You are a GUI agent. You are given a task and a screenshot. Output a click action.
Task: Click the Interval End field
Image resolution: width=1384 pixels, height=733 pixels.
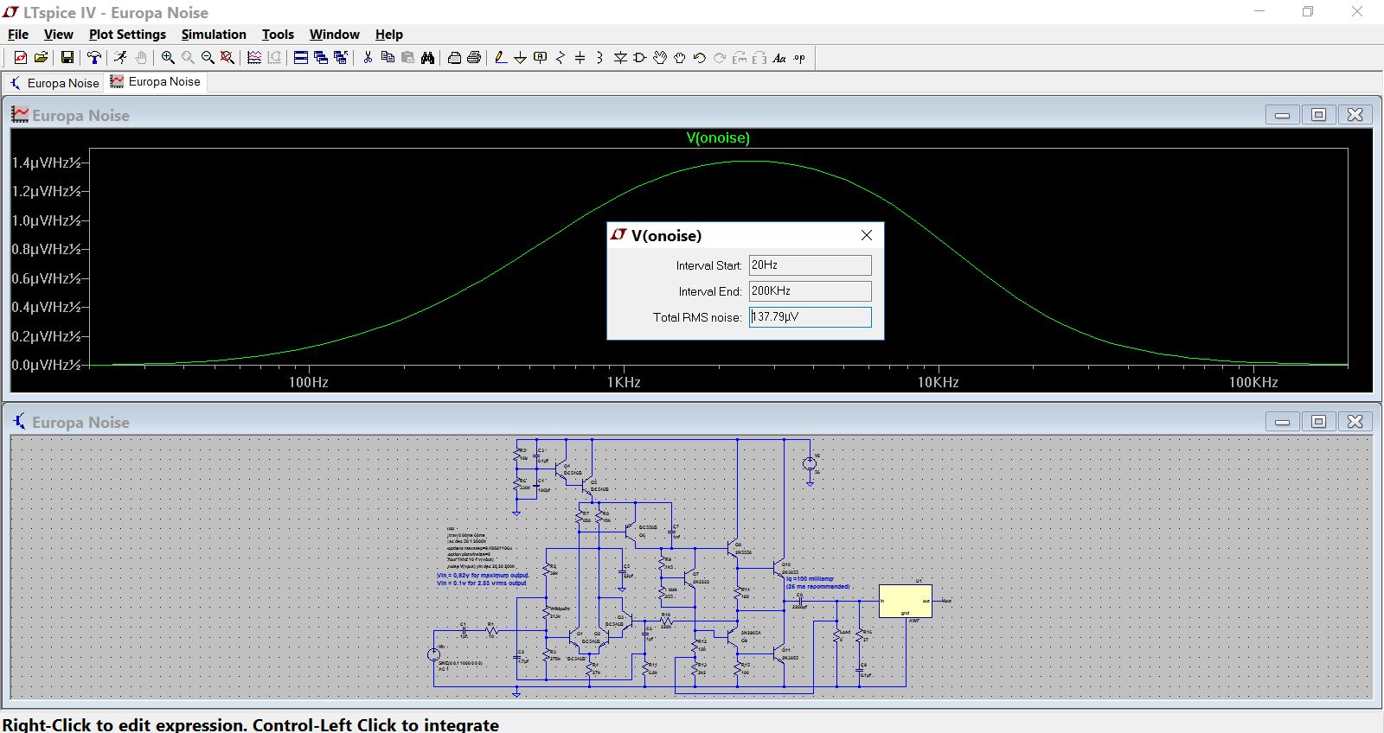(810, 291)
